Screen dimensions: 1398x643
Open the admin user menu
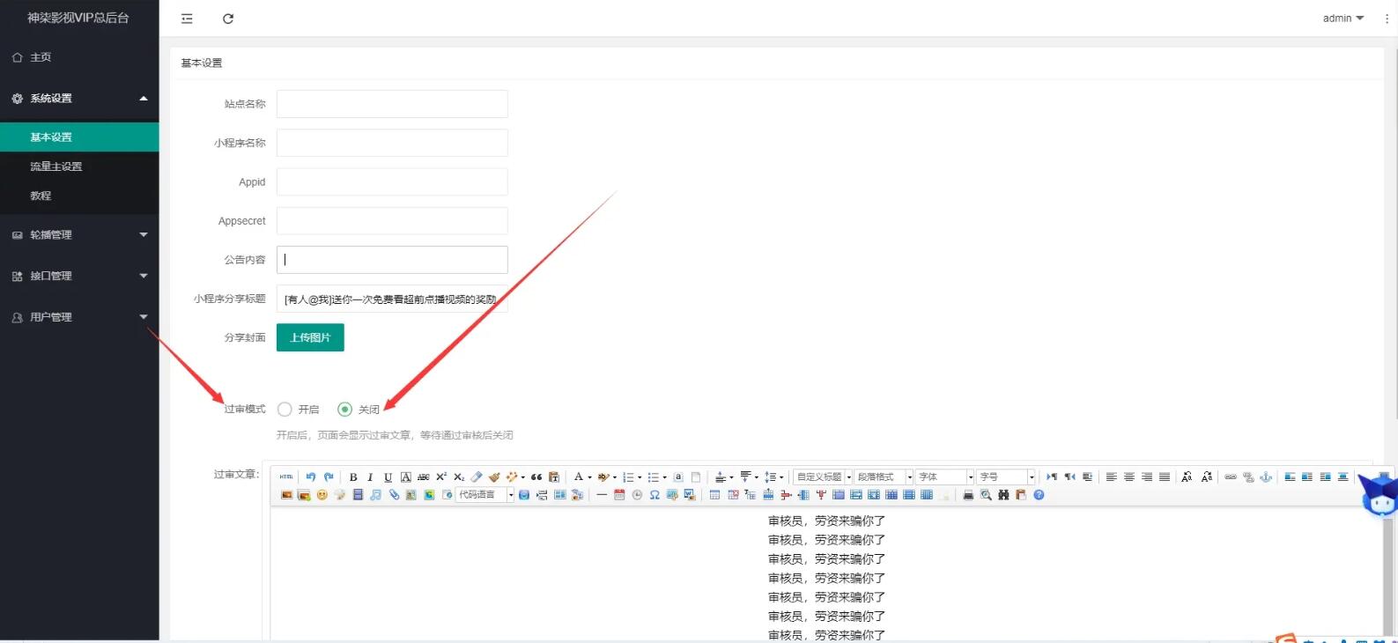pyautogui.click(x=1343, y=18)
